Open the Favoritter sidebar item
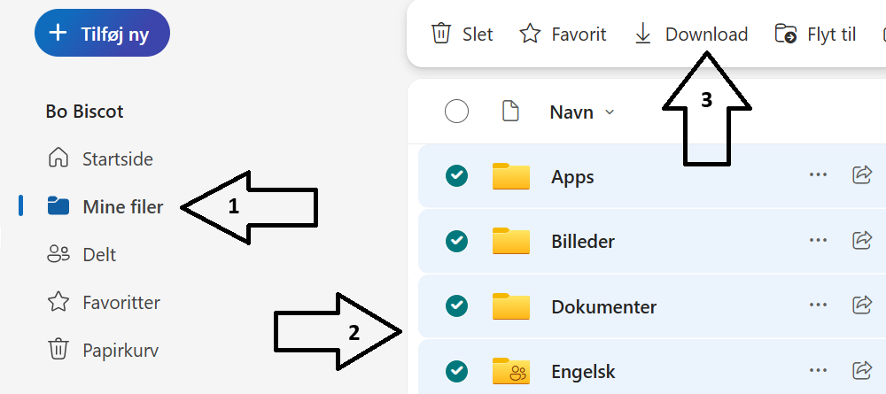The image size is (886, 394). click(x=104, y=303)
